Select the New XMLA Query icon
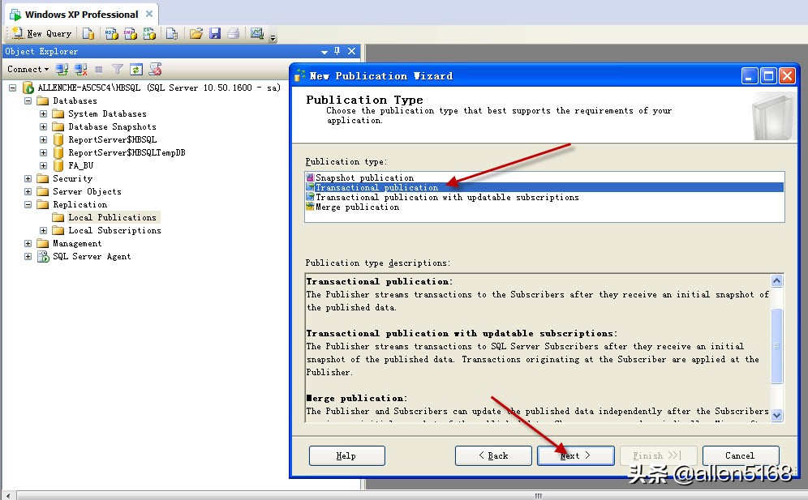 tap(148, 33)
